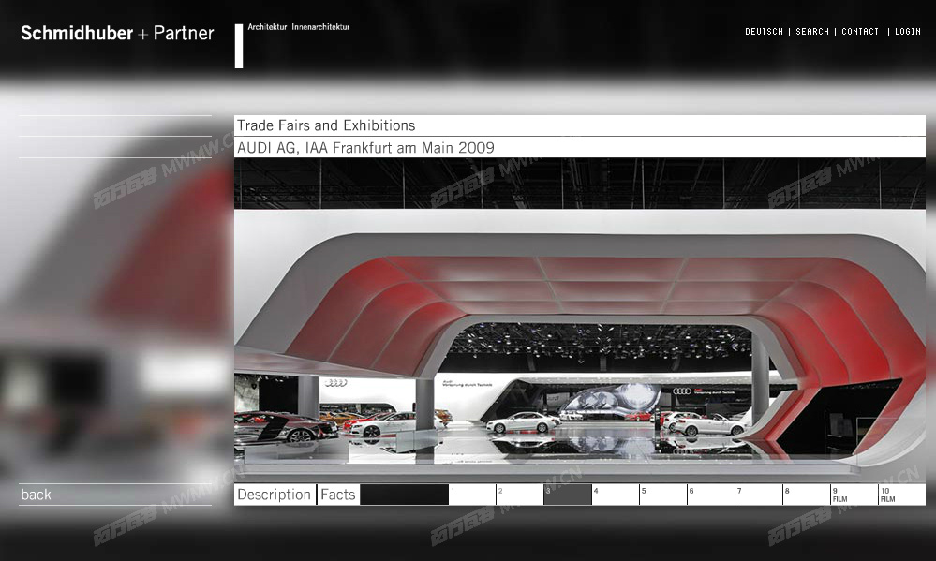936x561 pixels.
Task: Click the Trade Fairs and Exhibitions heading
Action: pyautogui.click(x=326, y=125)
